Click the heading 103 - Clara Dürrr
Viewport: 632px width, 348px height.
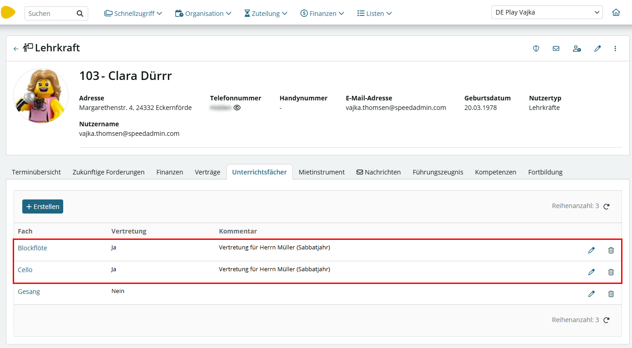(x=125, y=76)
